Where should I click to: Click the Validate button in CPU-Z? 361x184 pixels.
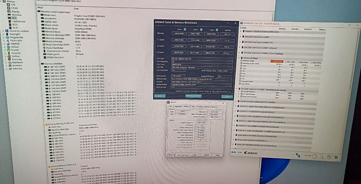[207, 155]
